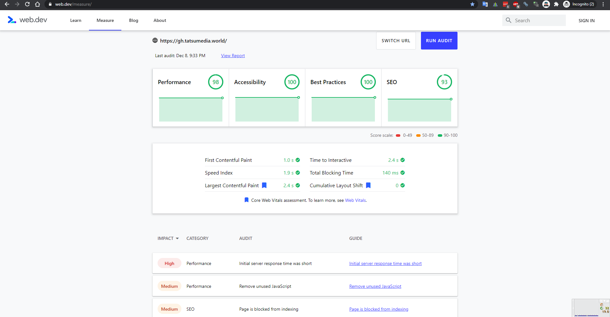Click the SWITCH URL button

(x=396, y=41)
